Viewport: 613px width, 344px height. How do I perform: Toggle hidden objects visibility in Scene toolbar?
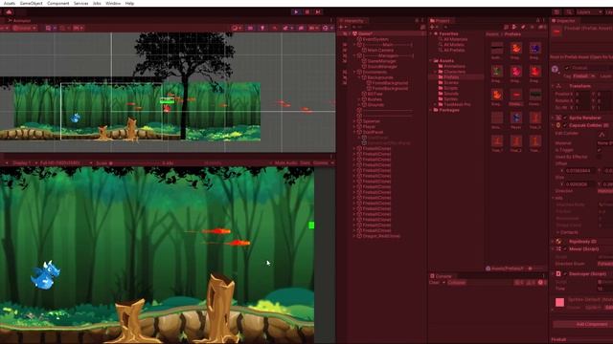(x=301, y=28)
